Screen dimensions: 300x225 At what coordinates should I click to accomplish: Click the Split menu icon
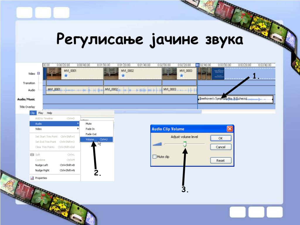32,155
